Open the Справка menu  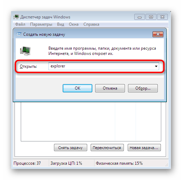click(x=91, y=24)
